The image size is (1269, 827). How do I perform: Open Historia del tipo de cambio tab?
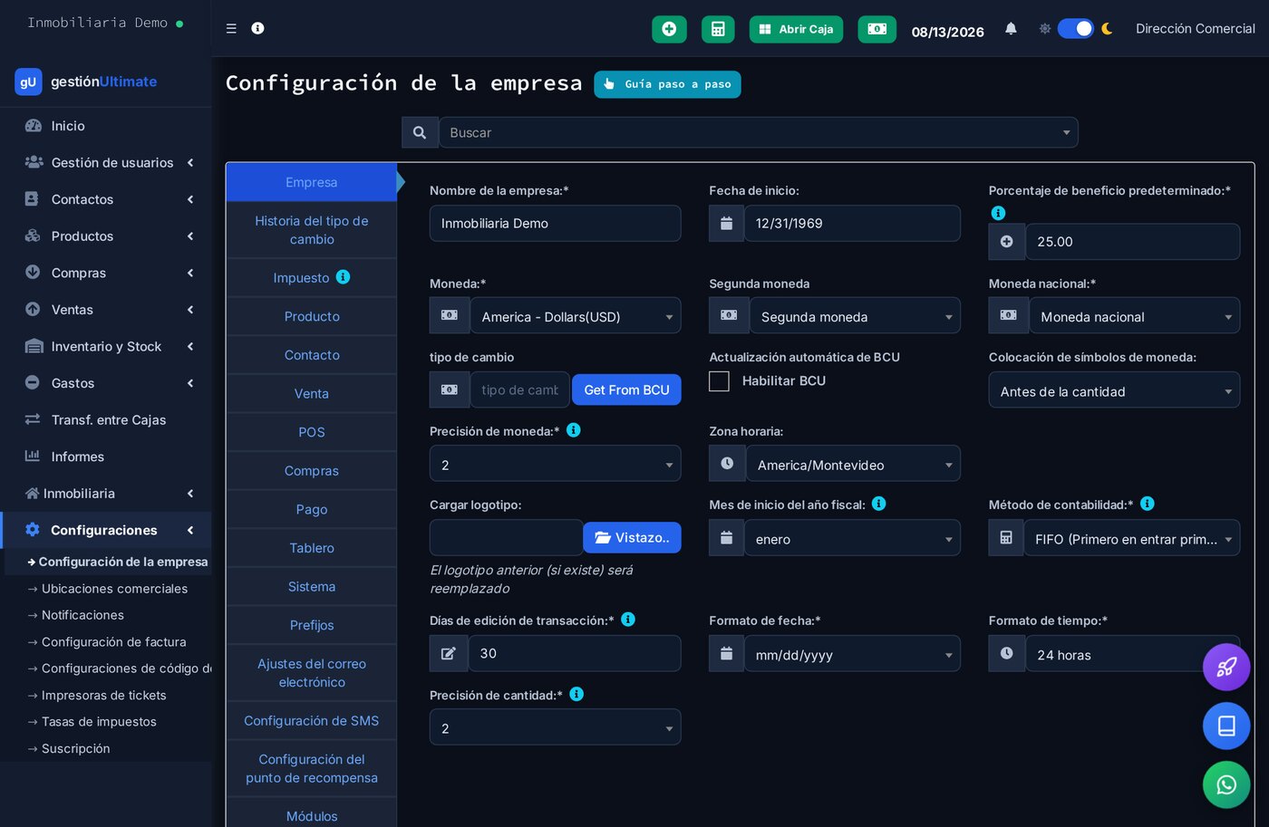click(311, 230)
